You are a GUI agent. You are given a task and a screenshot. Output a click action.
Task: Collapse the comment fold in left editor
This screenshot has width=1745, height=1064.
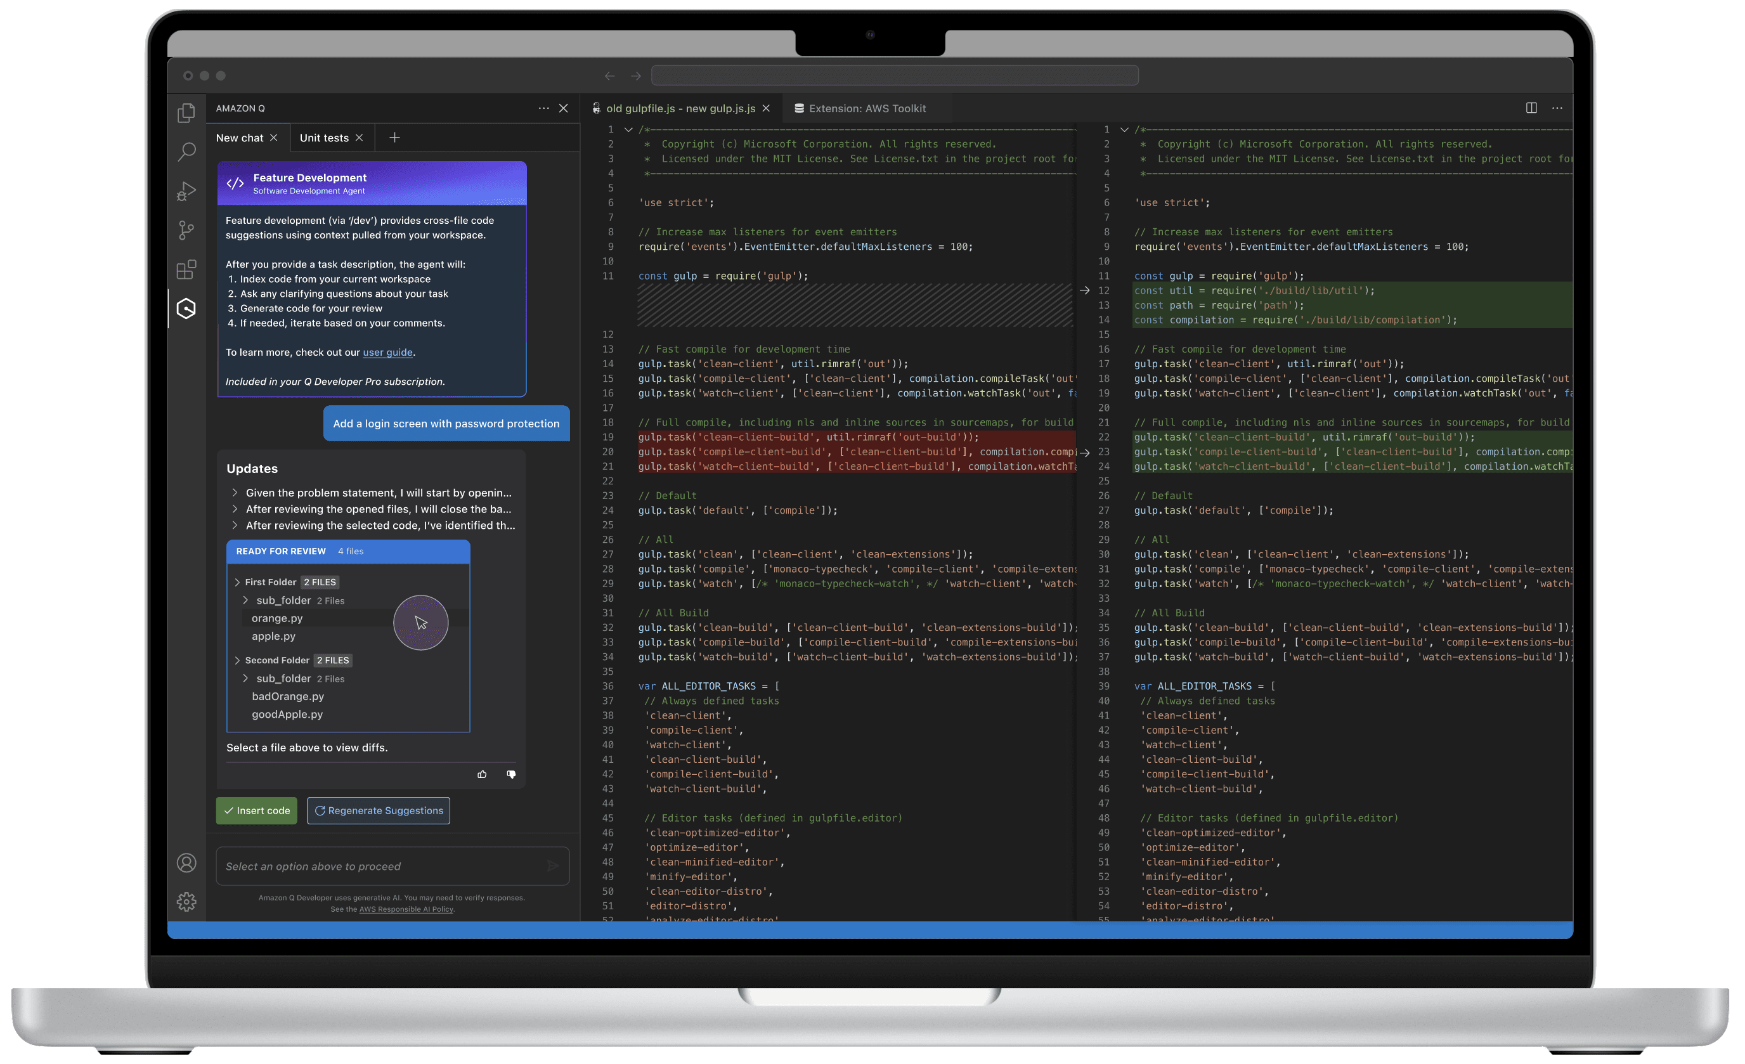pyautogui.click(x=628, y=129)
